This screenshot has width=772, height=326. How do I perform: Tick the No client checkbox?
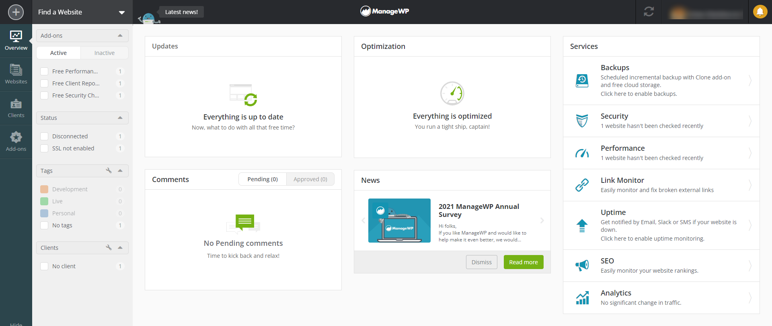tap(44, 266)
